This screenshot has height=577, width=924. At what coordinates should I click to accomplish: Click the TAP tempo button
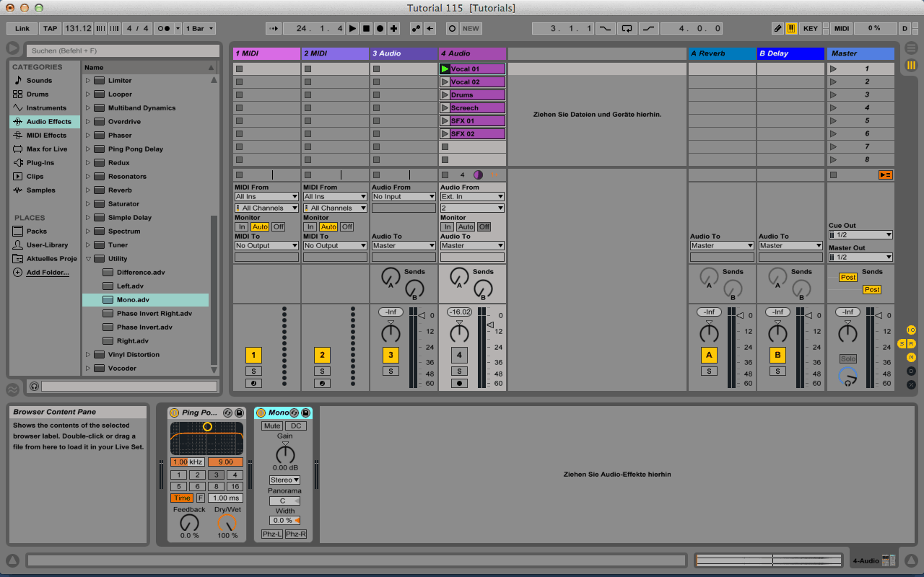click(50, 29)
